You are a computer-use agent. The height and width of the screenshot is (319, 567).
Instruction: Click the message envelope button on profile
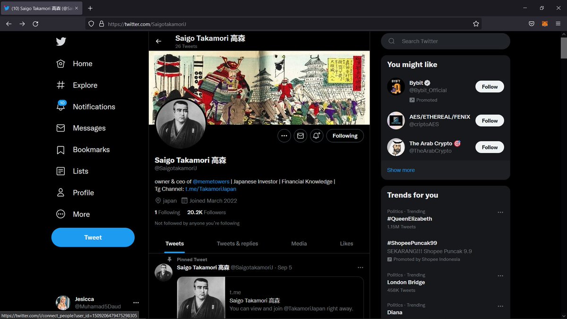pos(300,136)
